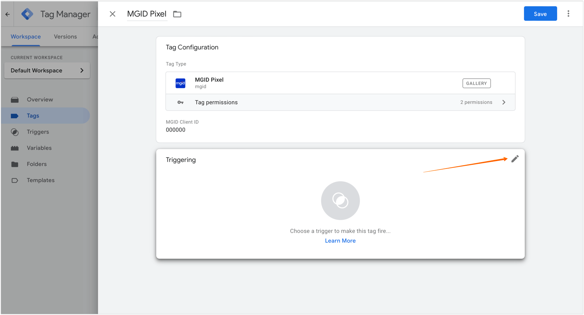Open the Templates section
584x315 pixels.
pos(15,180)
